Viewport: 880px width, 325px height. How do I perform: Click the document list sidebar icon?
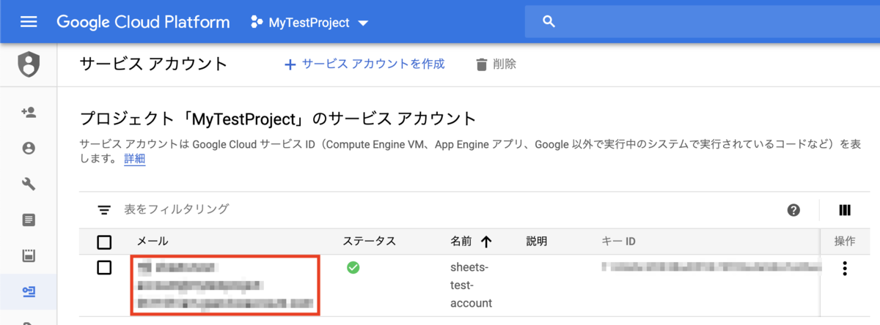29,220
